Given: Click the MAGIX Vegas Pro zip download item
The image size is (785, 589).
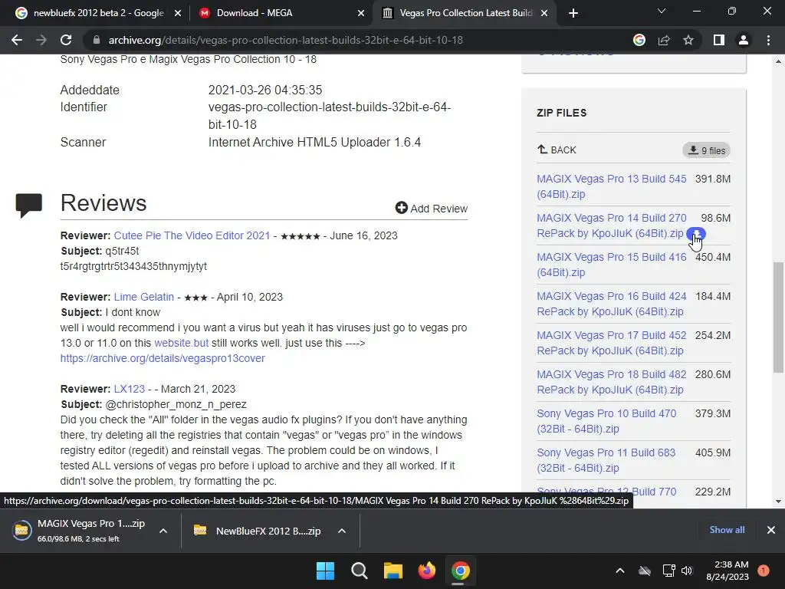Looking at the screenshot, I should coord(80,531).
